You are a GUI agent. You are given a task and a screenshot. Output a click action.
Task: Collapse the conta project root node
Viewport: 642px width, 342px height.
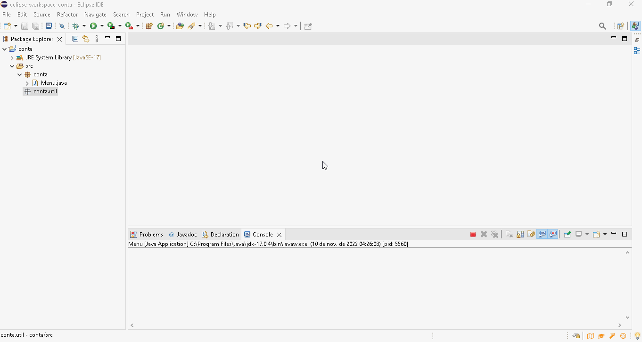[x=5, y=49]
